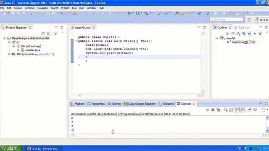Open the File menu
This screenshot has height=151, width=269.
pyautogui.click(x=2, y=8)
